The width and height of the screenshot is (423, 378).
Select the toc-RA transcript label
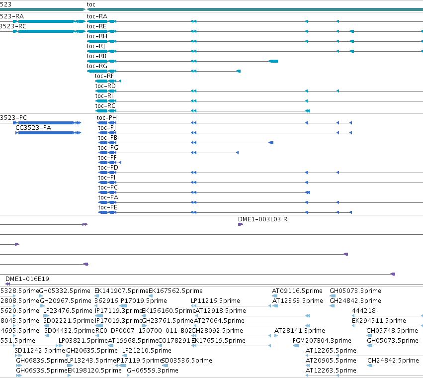(x=97, y=16)
